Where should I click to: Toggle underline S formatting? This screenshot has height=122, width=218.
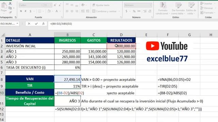(x=30, y=11)
